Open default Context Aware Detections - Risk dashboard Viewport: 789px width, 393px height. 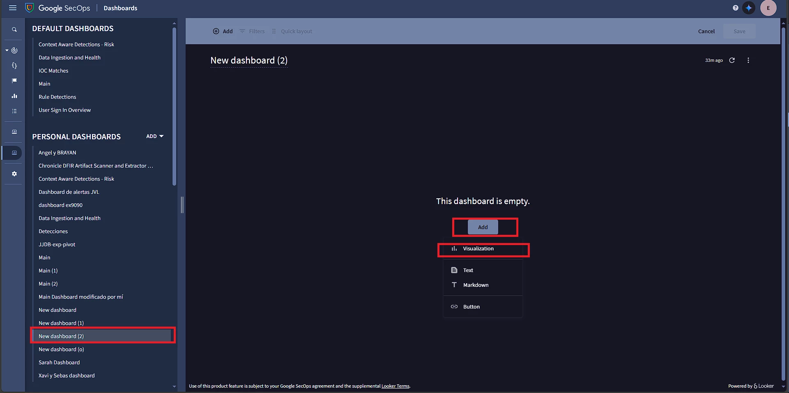[76, 44]
